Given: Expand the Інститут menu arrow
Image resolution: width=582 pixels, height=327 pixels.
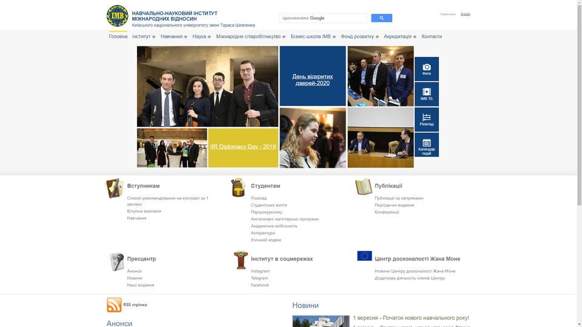Looking at the screenshot, I should click(x=153, y=37).
